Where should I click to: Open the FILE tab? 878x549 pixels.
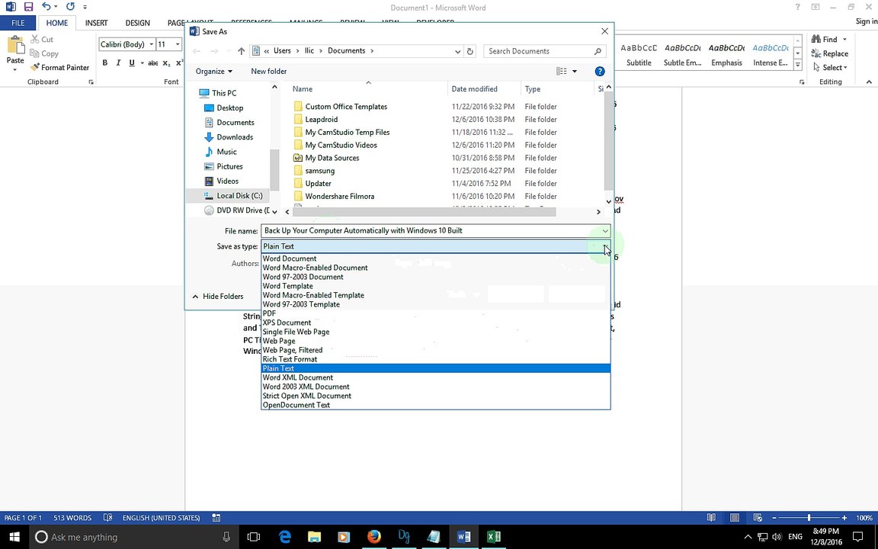(x=18, y=23)
